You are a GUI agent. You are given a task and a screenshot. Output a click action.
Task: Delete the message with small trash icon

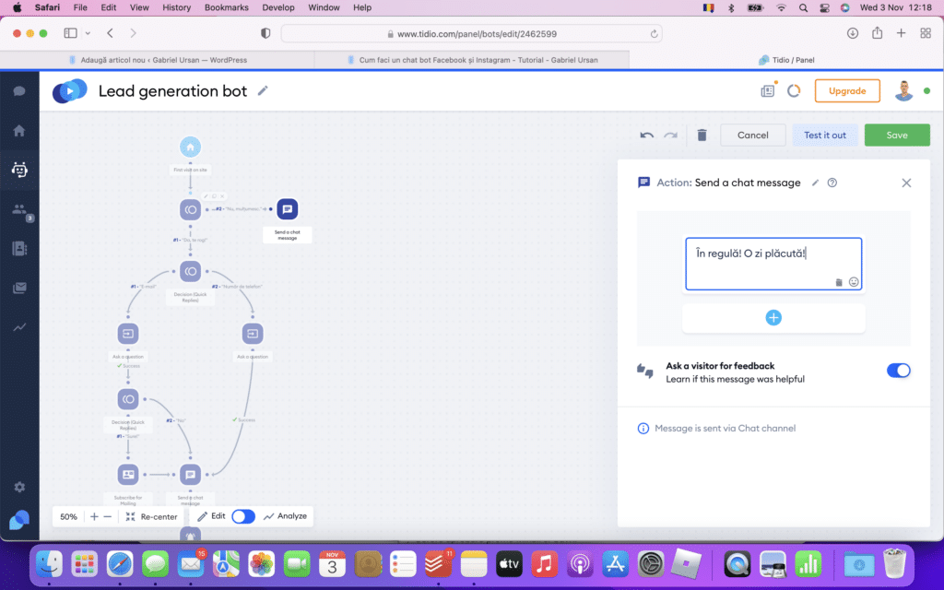(x=839, y=282)
